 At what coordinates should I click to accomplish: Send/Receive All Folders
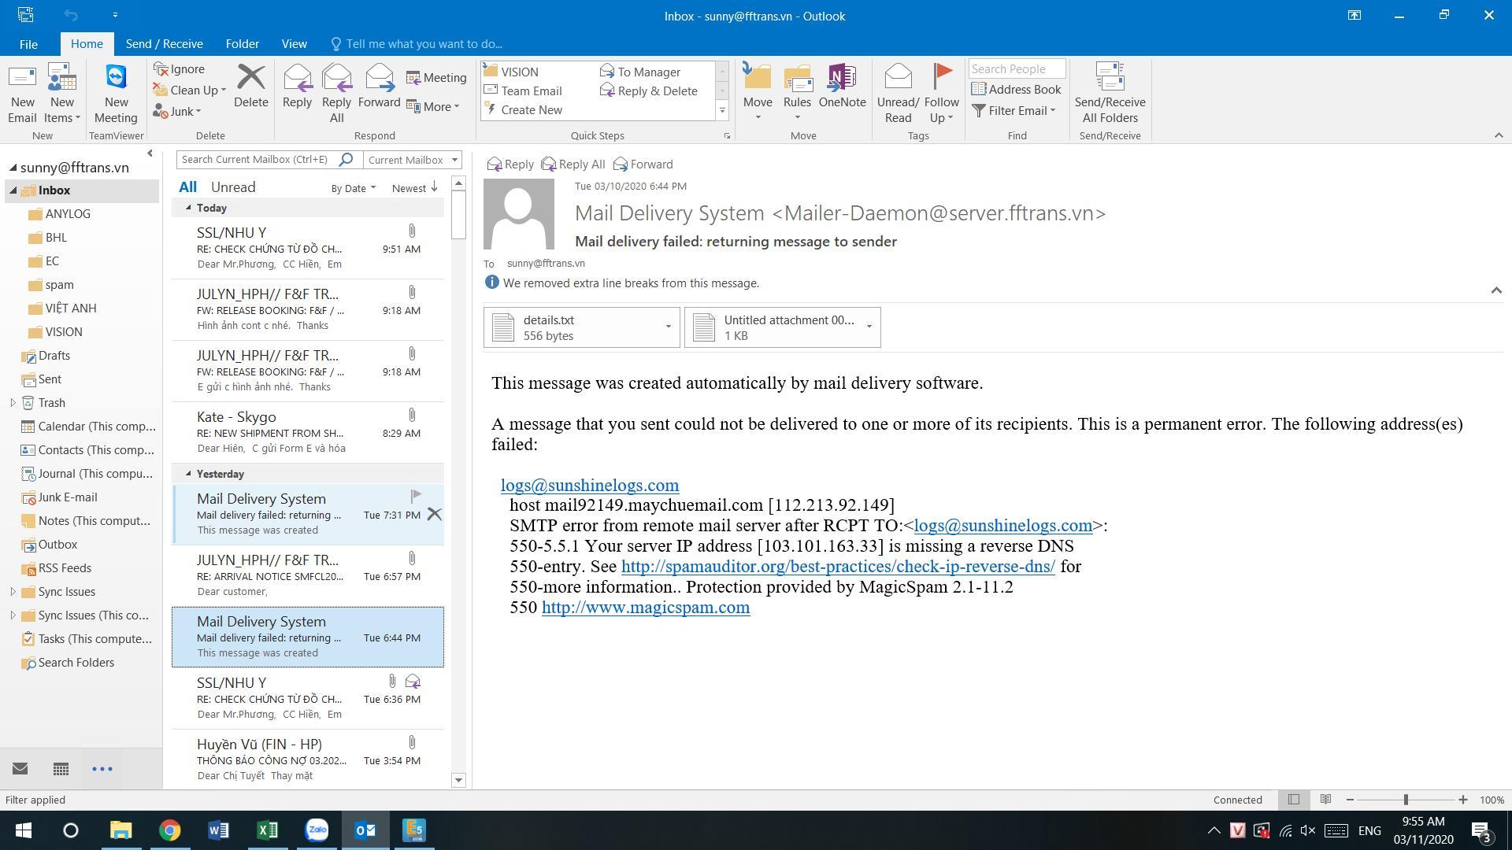tap(1110, 94)
